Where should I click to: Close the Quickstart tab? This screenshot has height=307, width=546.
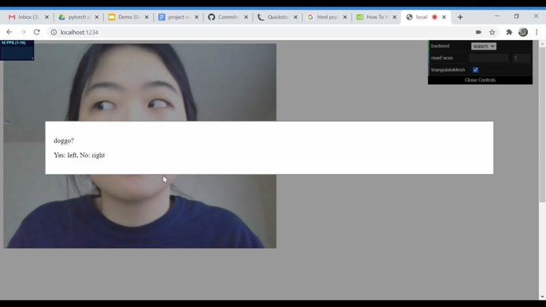[295, 17]
